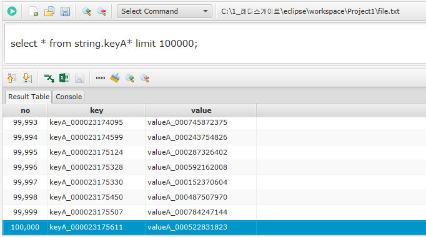This screenshot has width=426, height=237.
Task: Click highlighted row number 100,000
Action: point(25,227)
